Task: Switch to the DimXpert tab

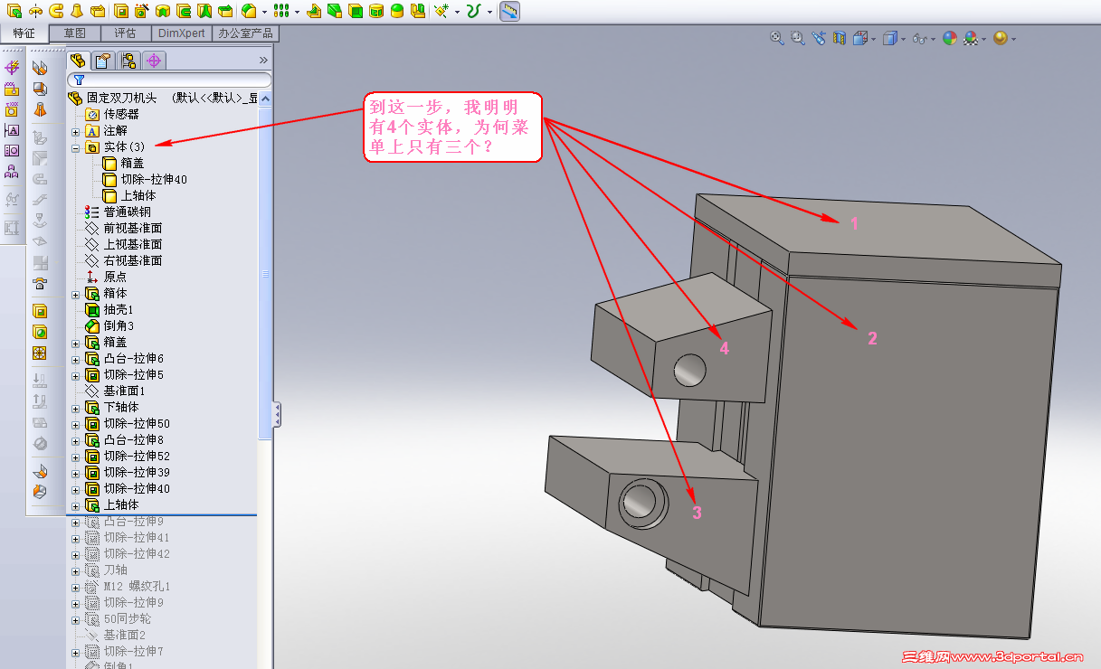Action: (182, 33)
